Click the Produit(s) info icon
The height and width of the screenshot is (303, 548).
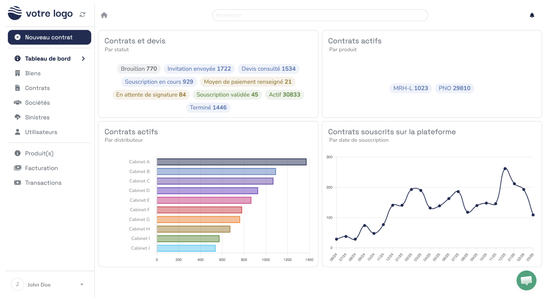point(17,153)
